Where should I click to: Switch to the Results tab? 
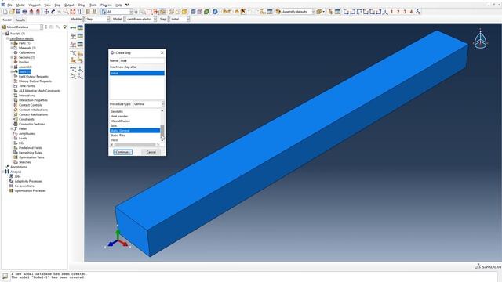(x=20, y=20)
